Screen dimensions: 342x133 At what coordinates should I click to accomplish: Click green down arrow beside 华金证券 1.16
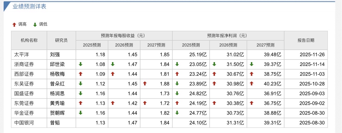(81, 113)
